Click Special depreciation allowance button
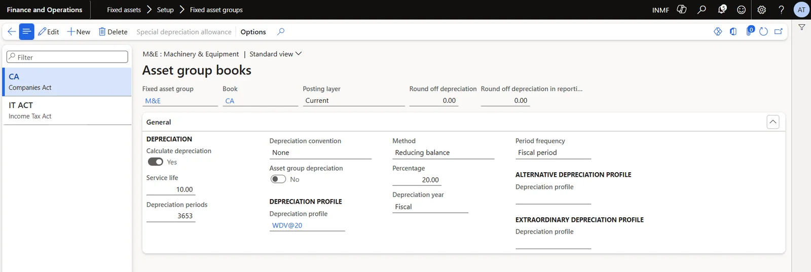 coord(184,31)
